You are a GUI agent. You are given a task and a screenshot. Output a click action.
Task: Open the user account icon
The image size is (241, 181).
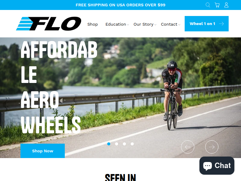226,5
